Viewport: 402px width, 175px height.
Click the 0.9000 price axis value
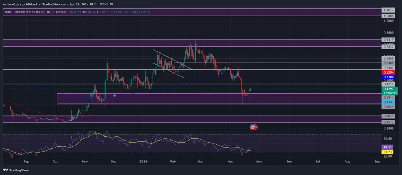pyautogui.click(x=387, y=33)
